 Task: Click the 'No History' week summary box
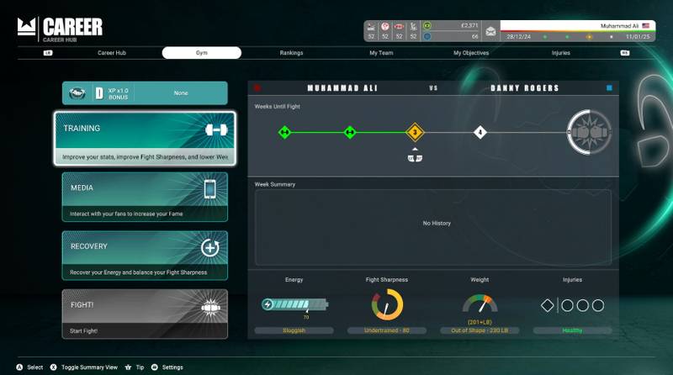pyautogui.click(x=433, y=227)
